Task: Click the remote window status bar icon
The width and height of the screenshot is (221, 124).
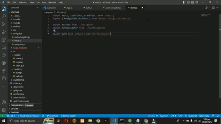Action: pos(2,116)
